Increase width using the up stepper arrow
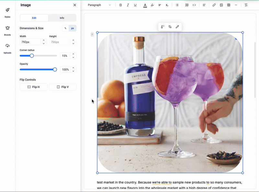Image resolution: width=259 pixels, height=192 pixels. point(44,40)
